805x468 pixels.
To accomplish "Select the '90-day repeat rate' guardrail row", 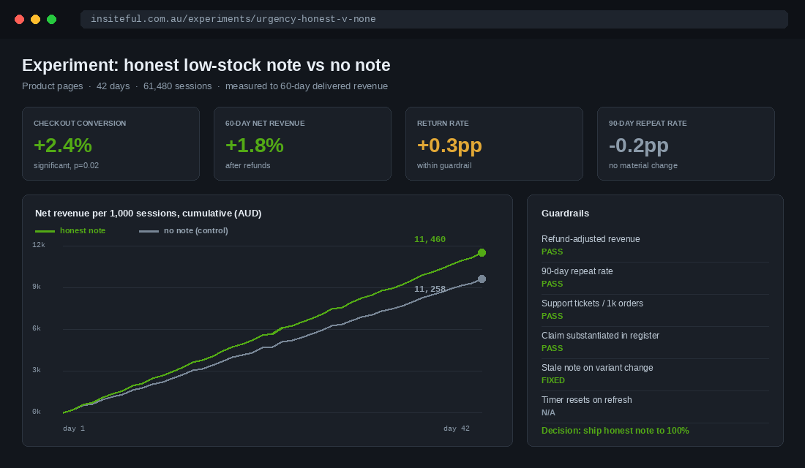I will (x=655, y=278).
